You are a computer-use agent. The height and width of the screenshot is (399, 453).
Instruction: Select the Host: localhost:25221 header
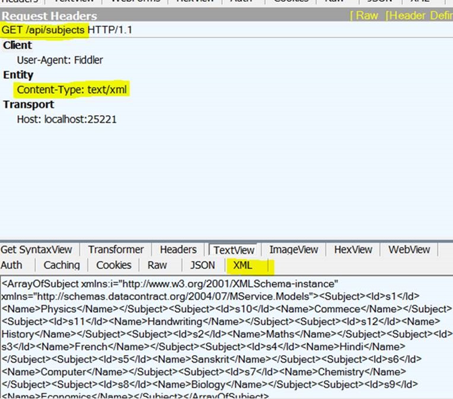[x=66, y=119]
